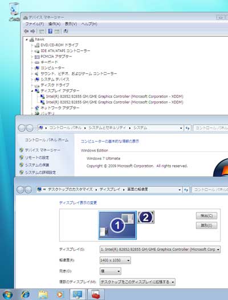The width and height of the screenshot is (228, 300).
Task: Open the Windows Start menu
Action: pos(7,295)
